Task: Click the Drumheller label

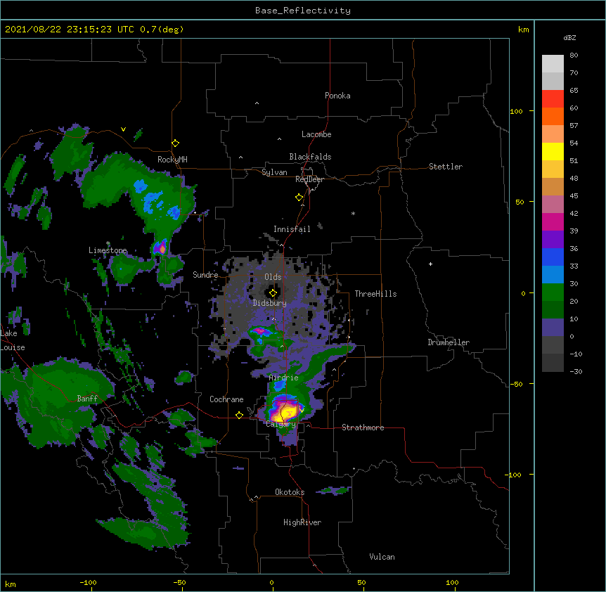Action: [x=449, y=342]
